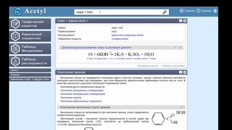The height and width of the screenshot is (130, 232).
Task: Select the Амиловый спирт + феррит калия item
Action: click(30, 79)
